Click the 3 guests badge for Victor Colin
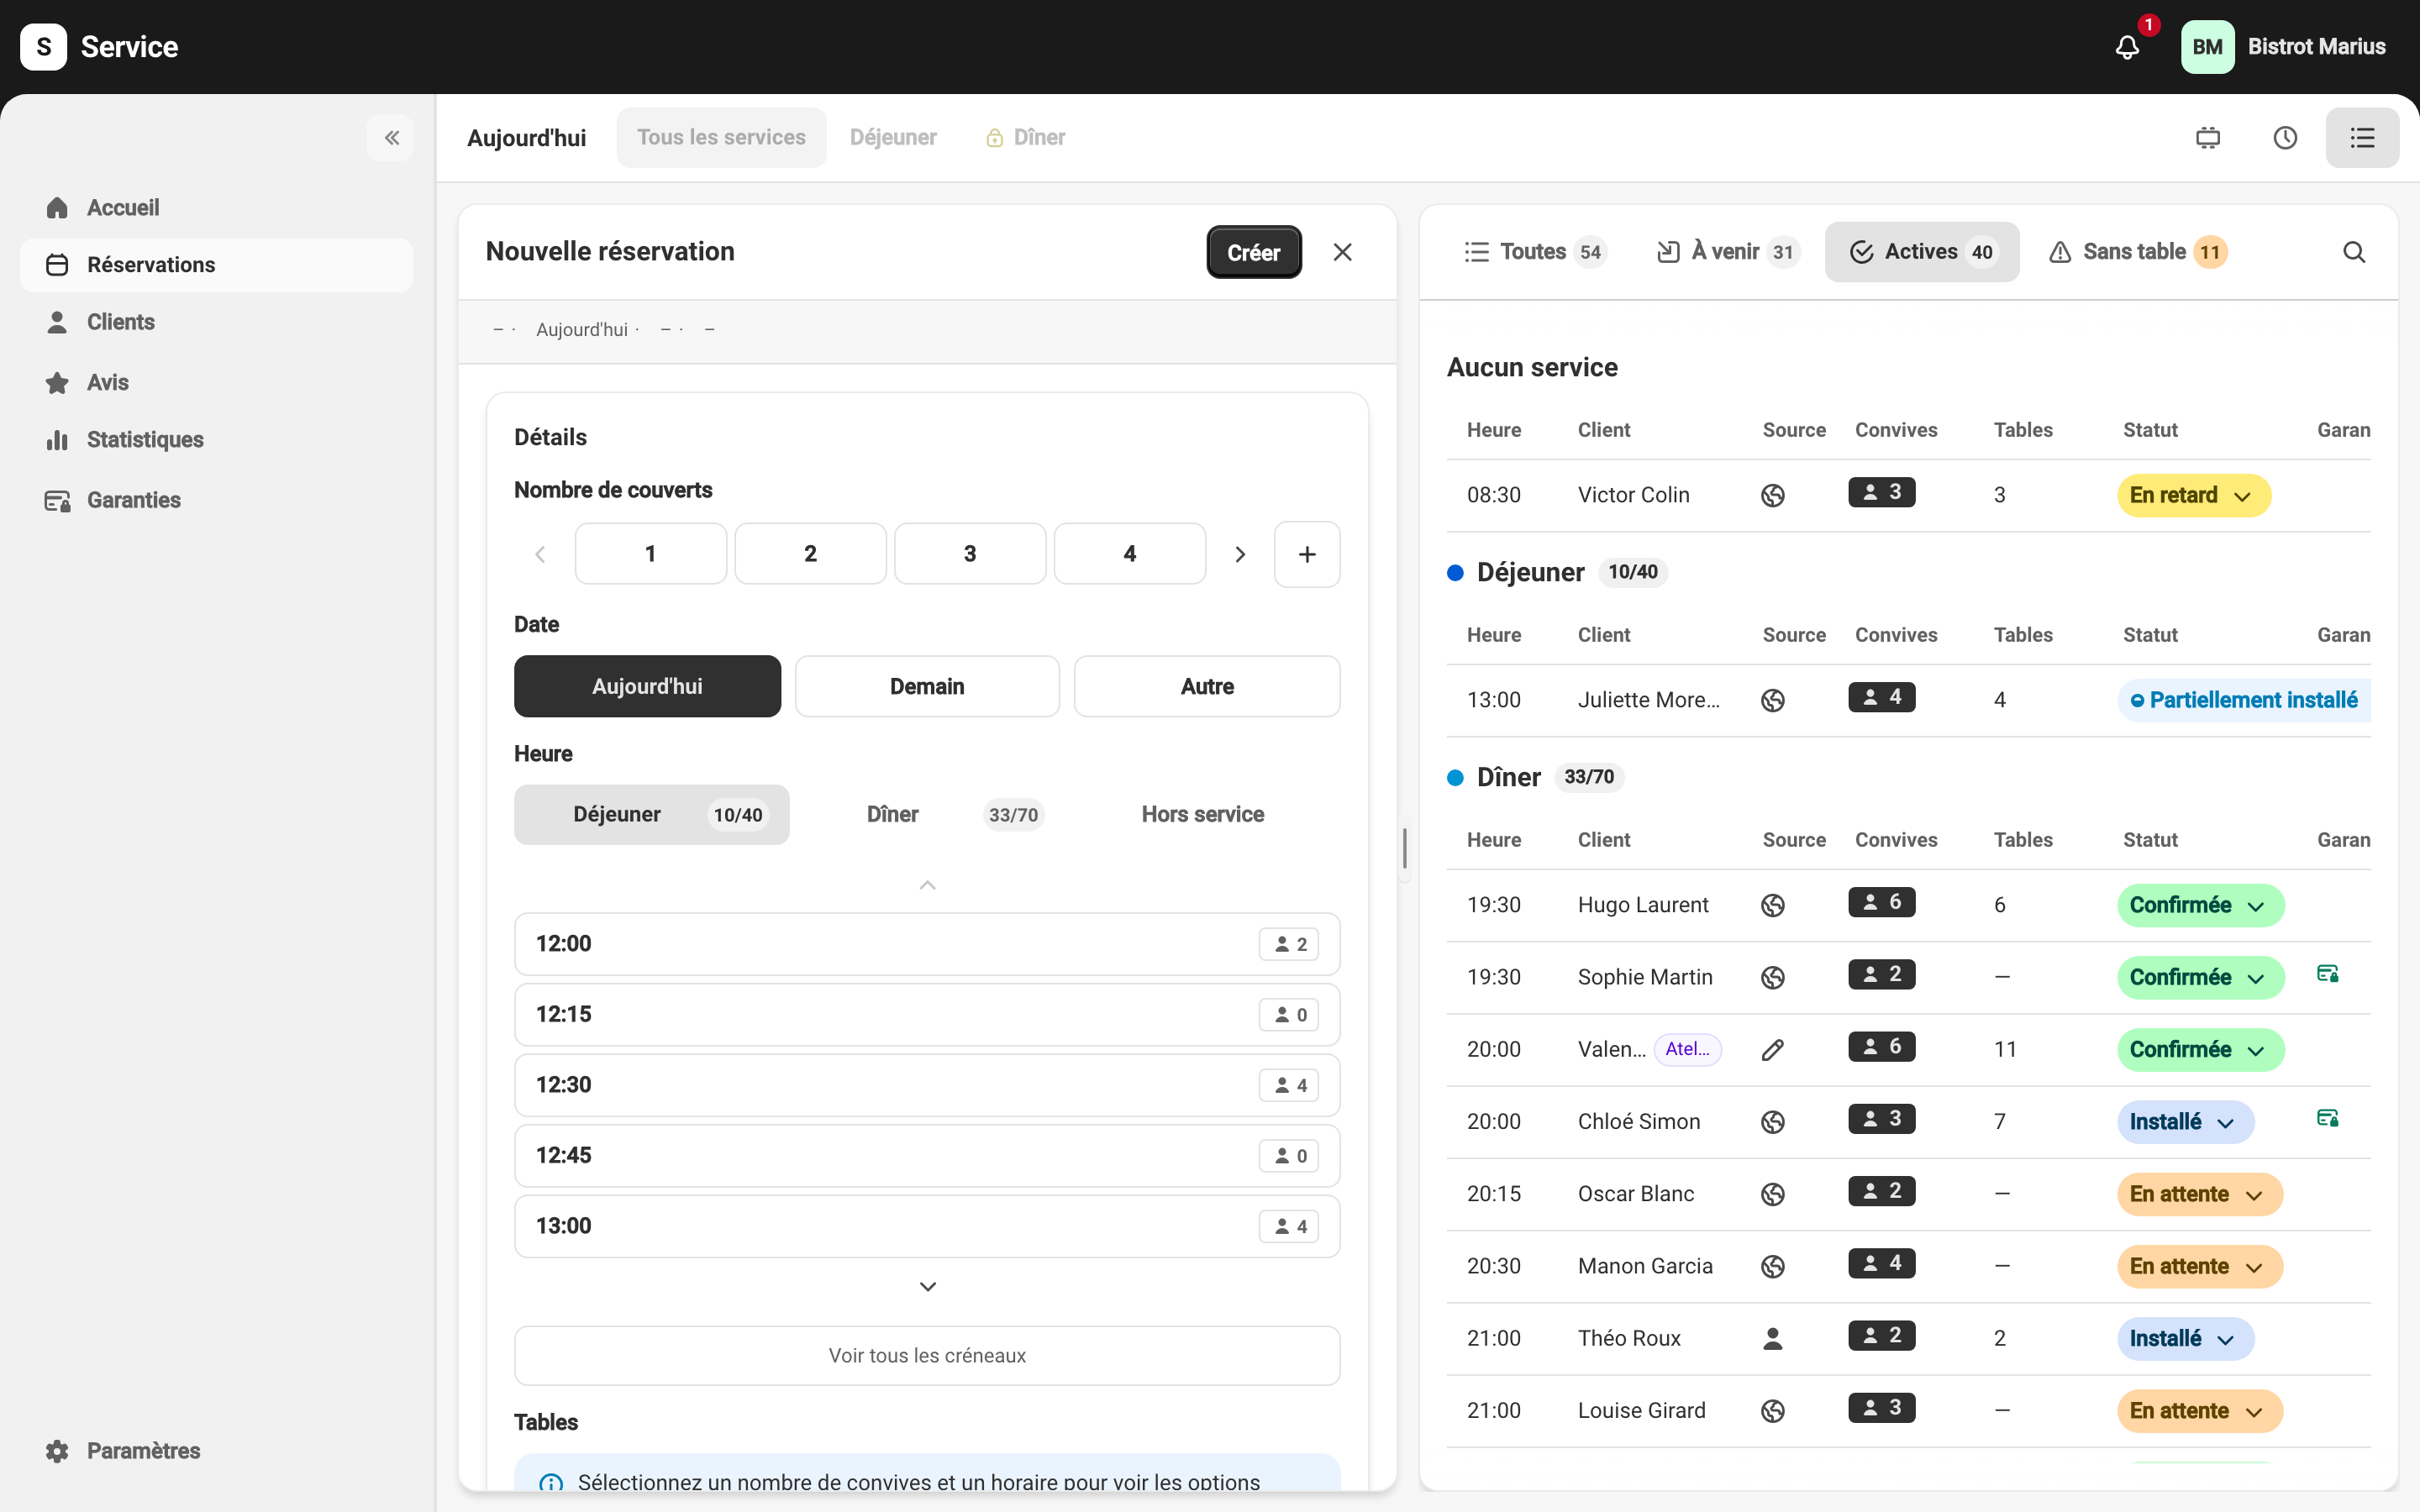Screen dimensions: 2420x1512 coord(1881,492)
